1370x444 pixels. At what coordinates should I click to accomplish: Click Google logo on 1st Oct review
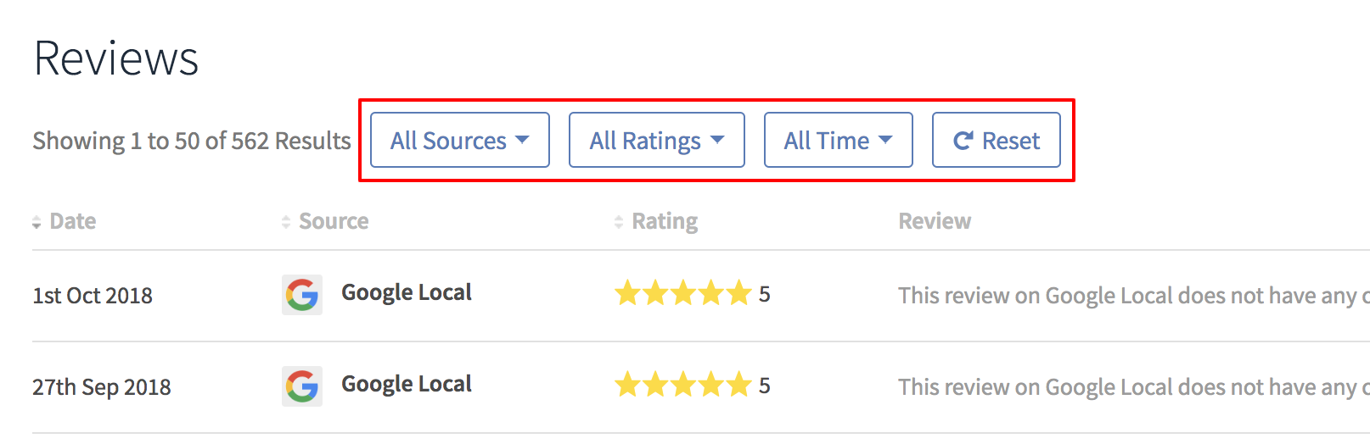pyautogui.click(x=302, y=295)
